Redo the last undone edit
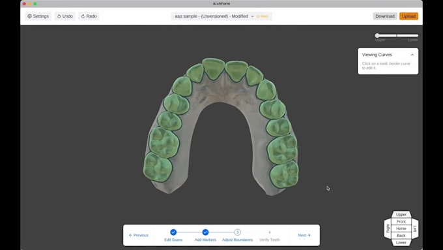Screen dimensions: 443x250 click(x=89, y=16)
